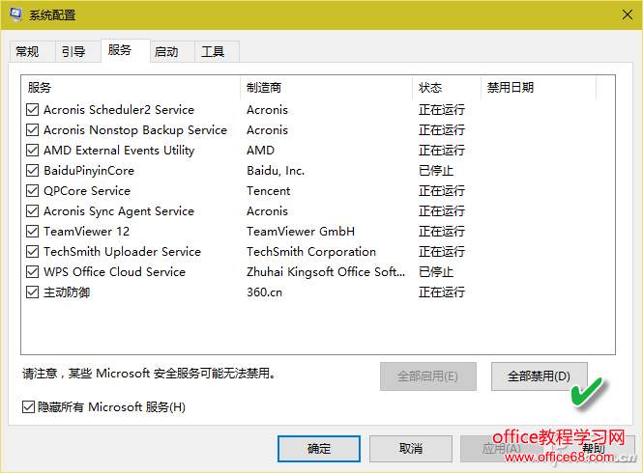The height and width of the screenshot is (473, 643).
Task: Toggle TeamViewer 12 service checkbox
Action: [x=33, y=232]
